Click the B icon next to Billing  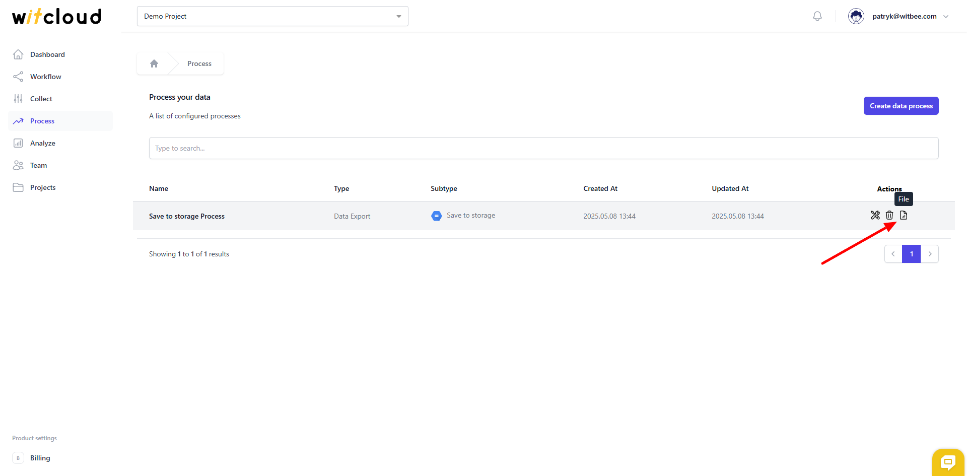[x=18, y=458]
